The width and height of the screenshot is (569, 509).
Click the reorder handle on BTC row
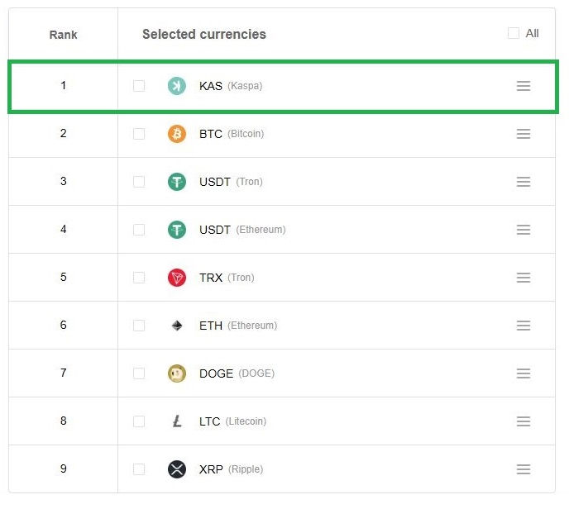pyautogui.click(x=524, y=134)
